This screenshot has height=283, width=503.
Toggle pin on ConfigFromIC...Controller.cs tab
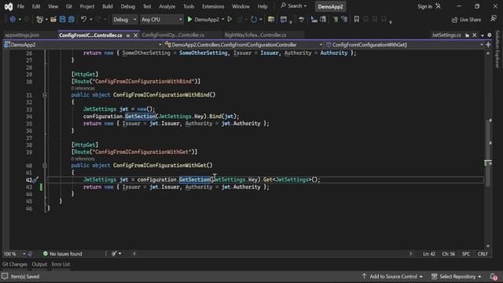pyautogui.click(x=128, y=35)
